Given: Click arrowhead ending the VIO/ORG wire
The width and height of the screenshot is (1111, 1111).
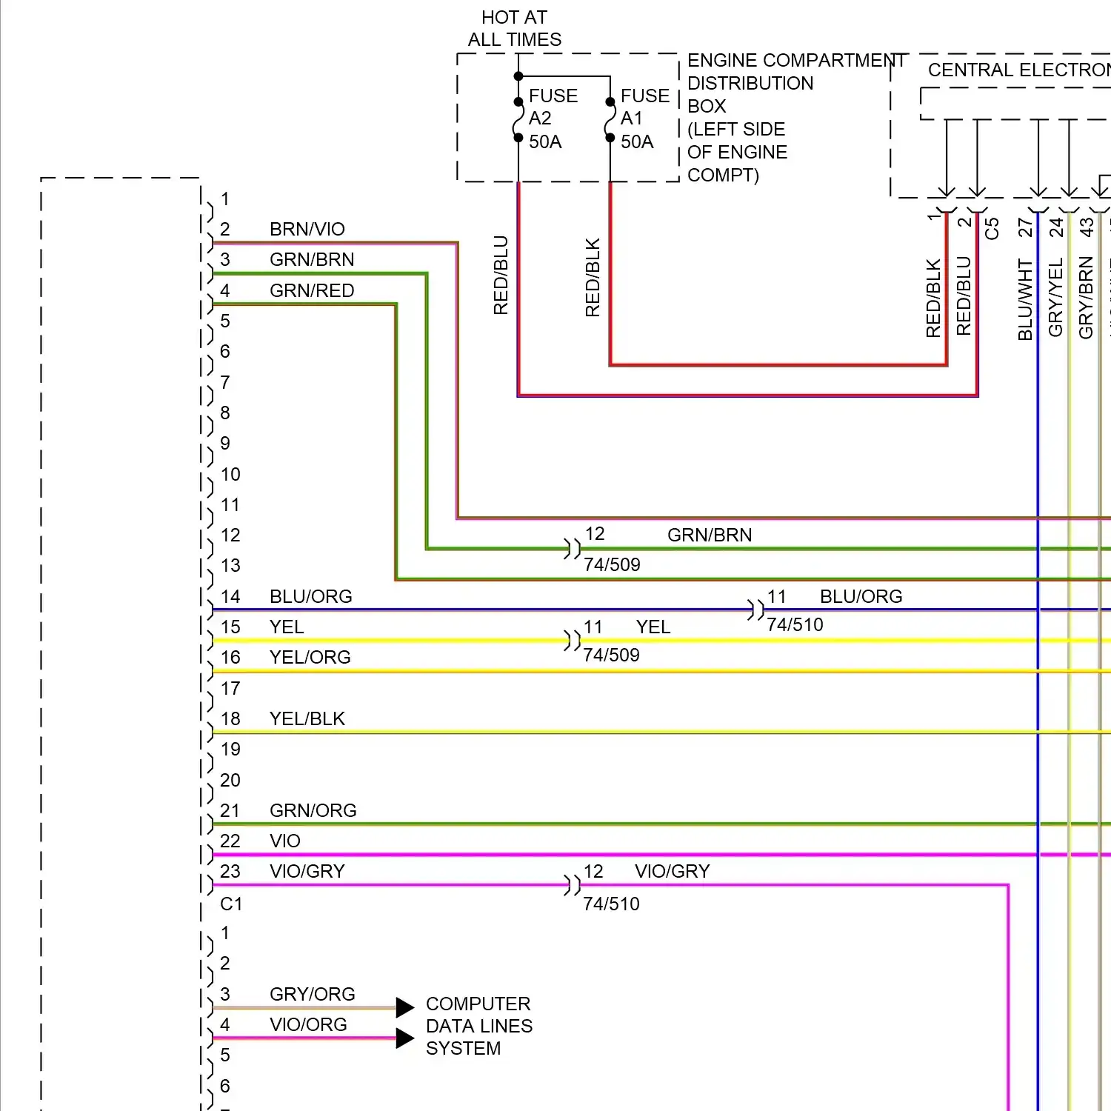Looking at the screenshot, I should tap(404, 1038).
